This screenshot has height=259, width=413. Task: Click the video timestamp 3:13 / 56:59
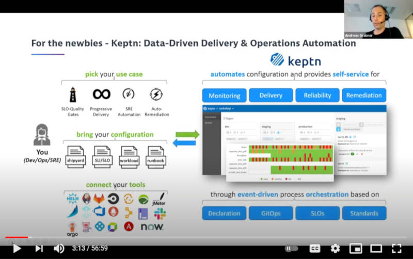[x=90, y=248]
